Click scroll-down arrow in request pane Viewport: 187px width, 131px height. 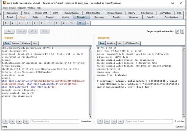pos(90,117)
